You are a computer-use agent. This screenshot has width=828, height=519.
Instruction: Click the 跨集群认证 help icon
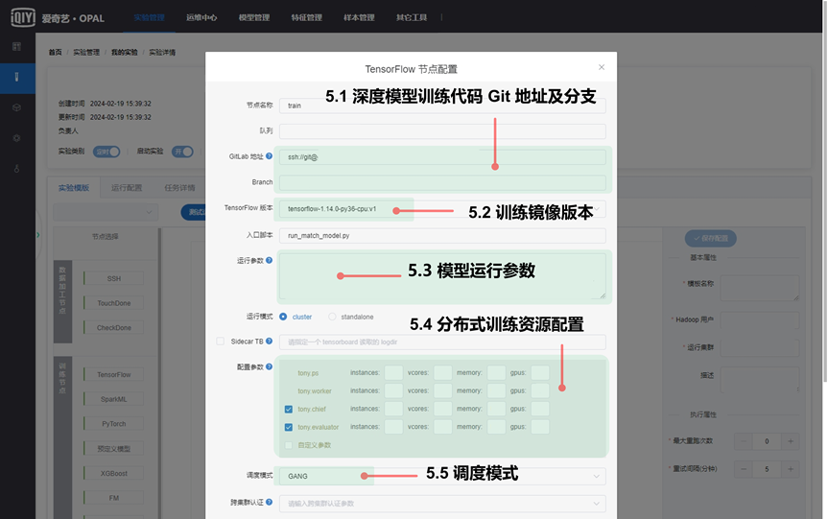click(x=269, y=502)
